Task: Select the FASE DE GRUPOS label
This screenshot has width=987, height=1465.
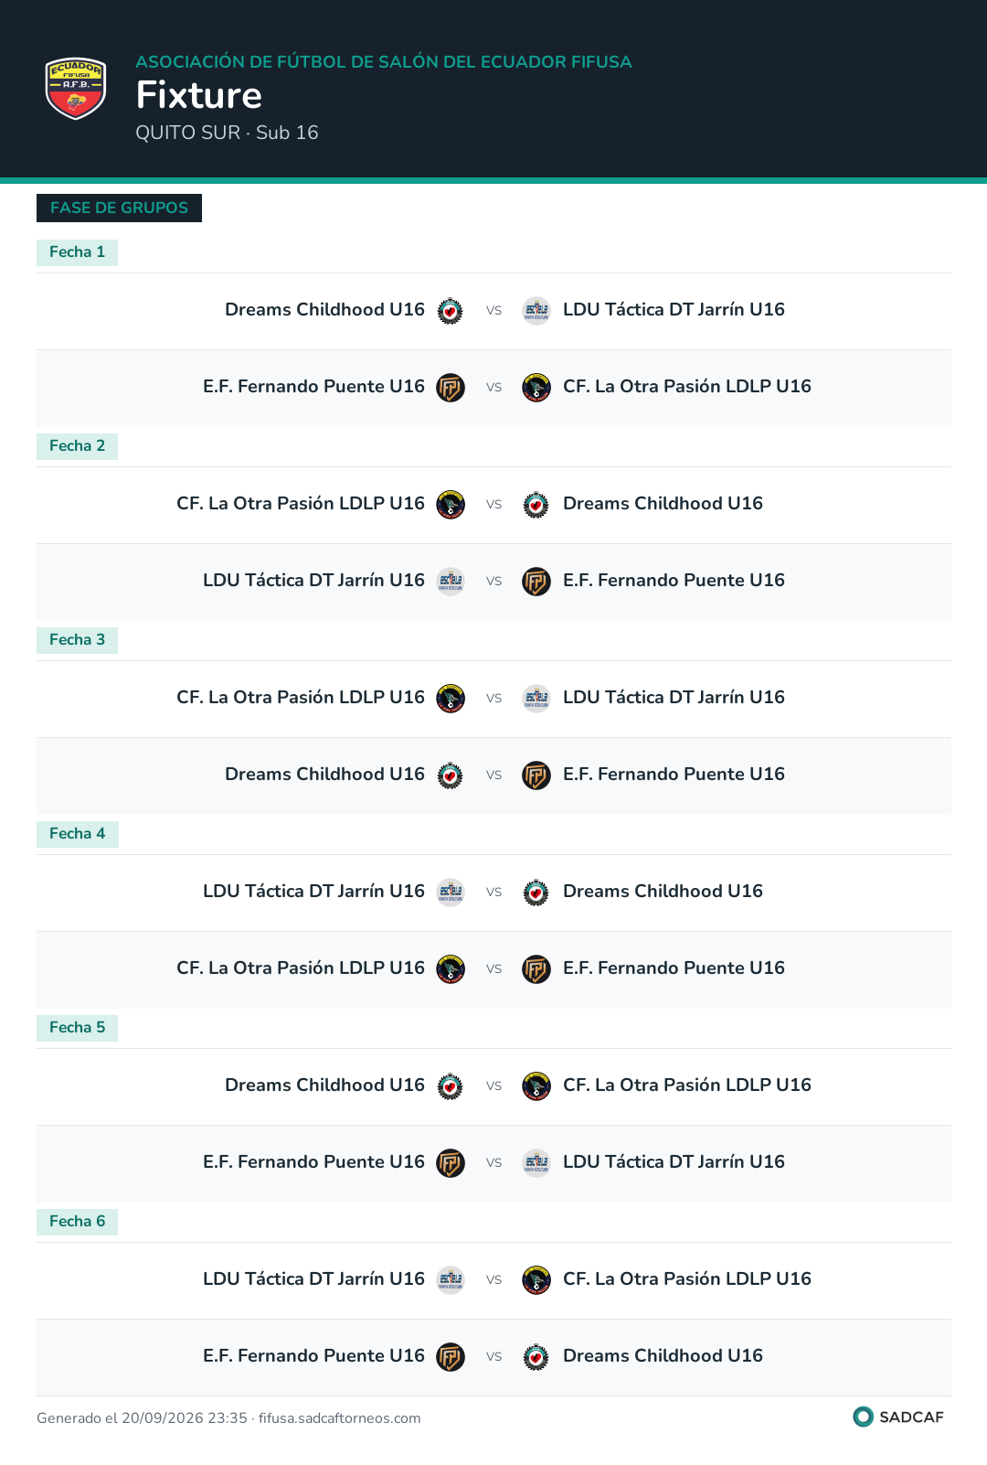Action: click(119, 208)
